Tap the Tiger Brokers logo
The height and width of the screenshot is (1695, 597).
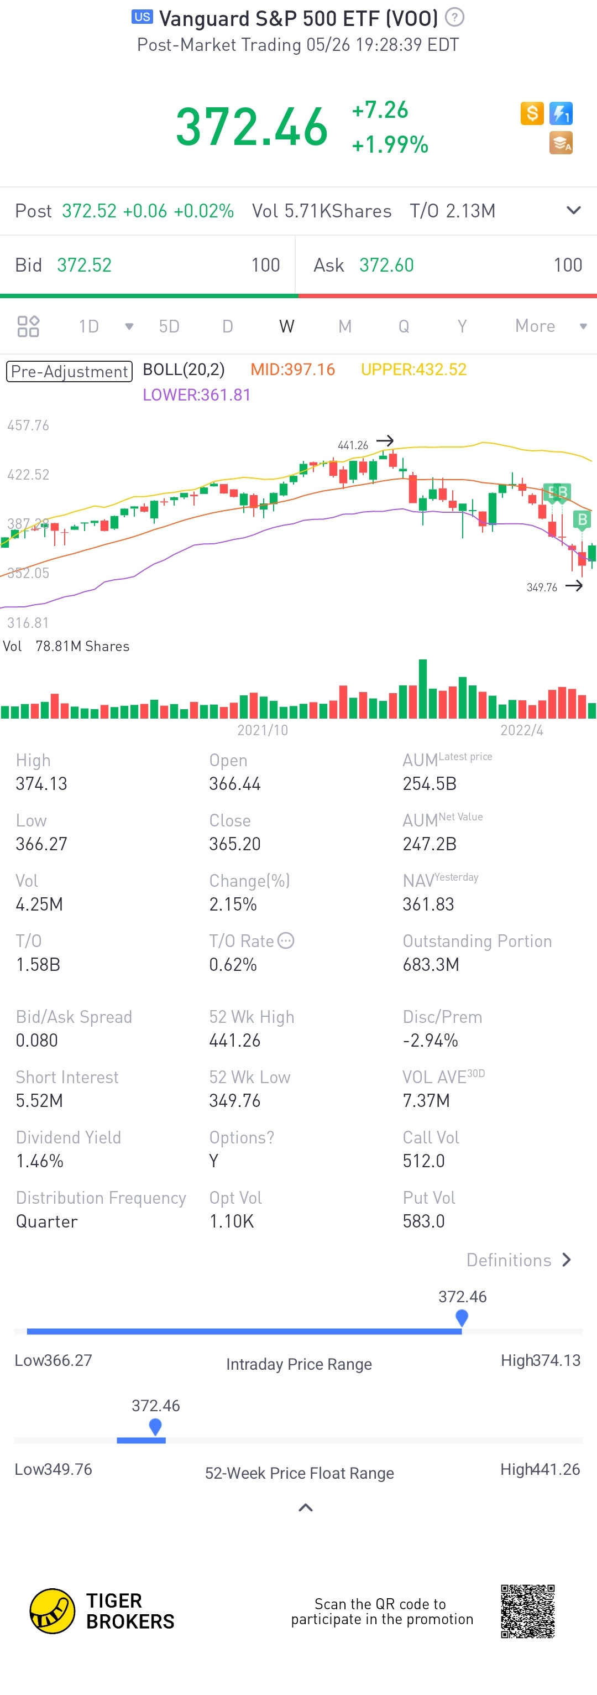(x=102, y=1611)
